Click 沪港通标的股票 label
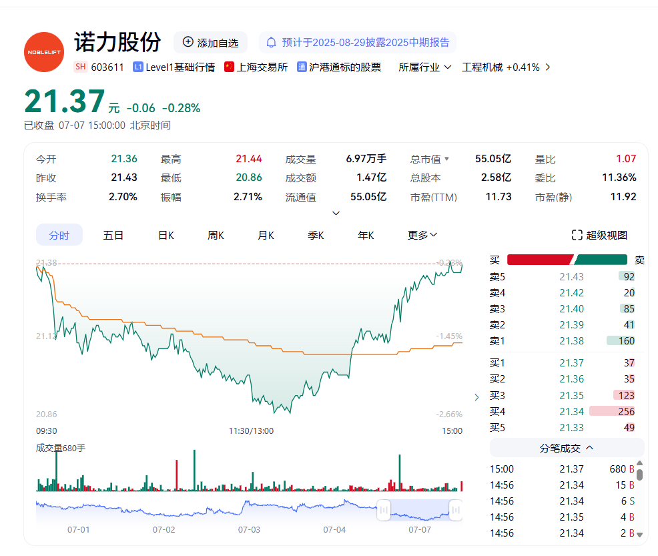 (345, 67)
